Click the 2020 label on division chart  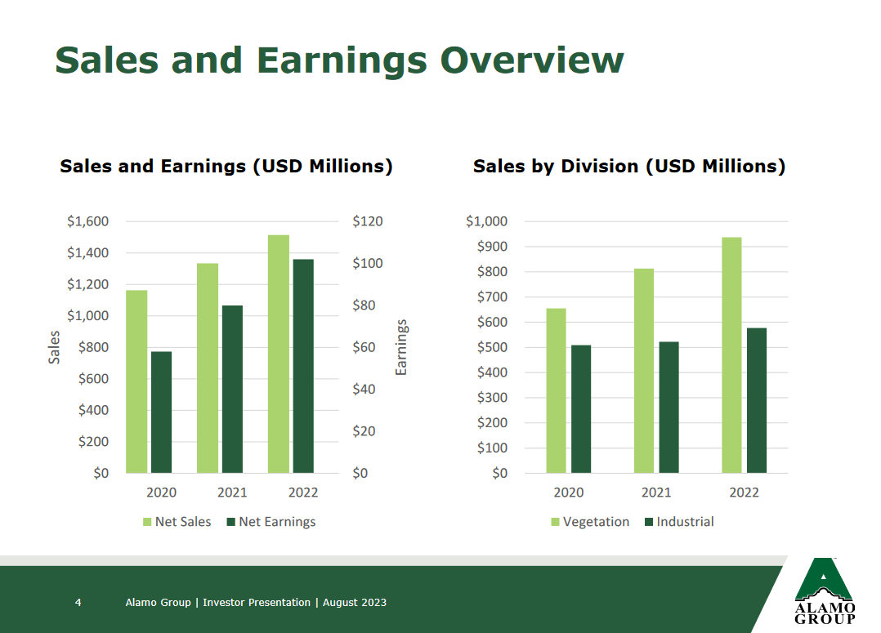(568, 493)
